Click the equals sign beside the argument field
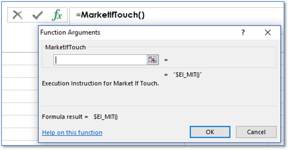This screenshot has width=289, height=150. tap(166, 60)
